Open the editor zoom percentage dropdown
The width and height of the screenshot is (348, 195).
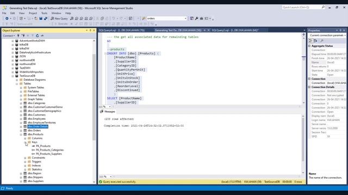[110, 107]
